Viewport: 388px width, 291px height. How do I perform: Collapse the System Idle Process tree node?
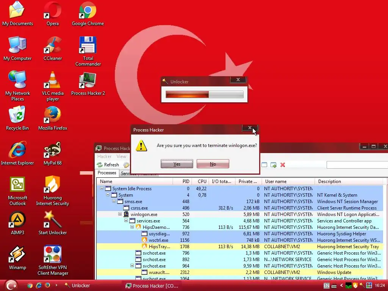pos(102,188)
